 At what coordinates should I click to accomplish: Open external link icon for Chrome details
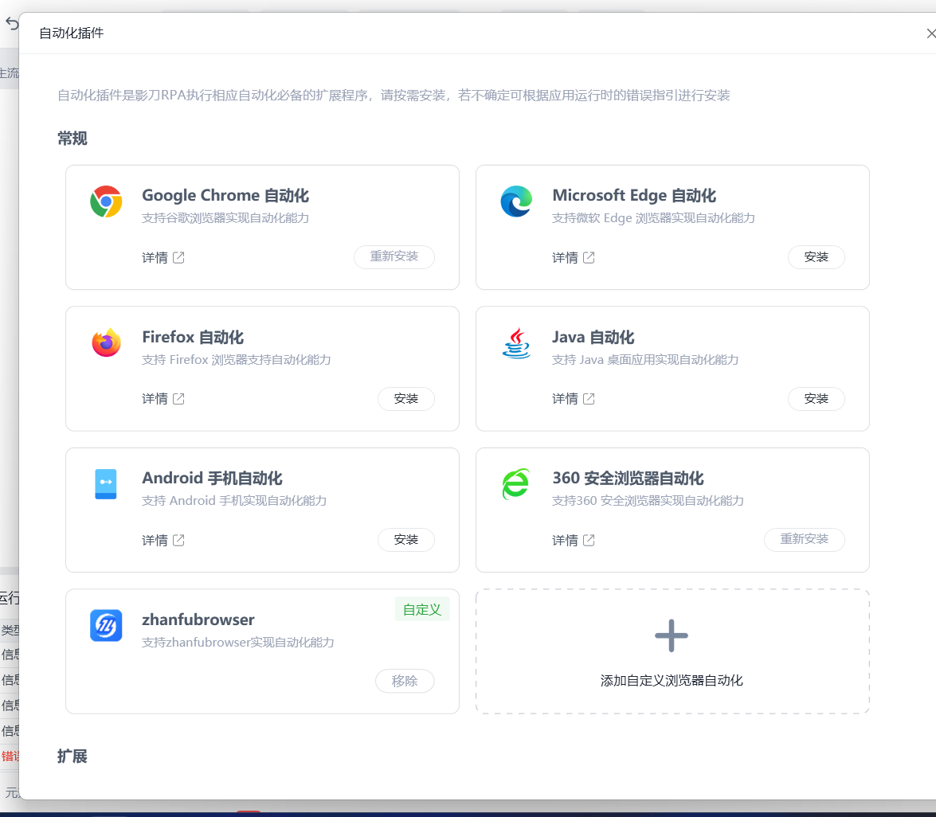(178, 257)
